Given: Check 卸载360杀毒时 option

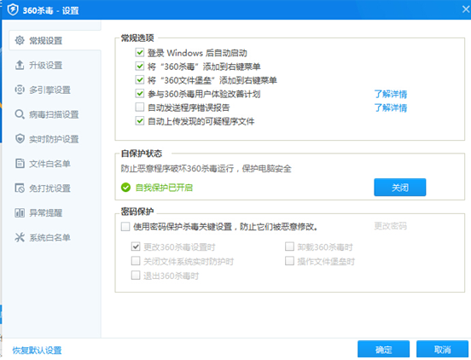Looking at the screenshot, I should pos(289,247).
